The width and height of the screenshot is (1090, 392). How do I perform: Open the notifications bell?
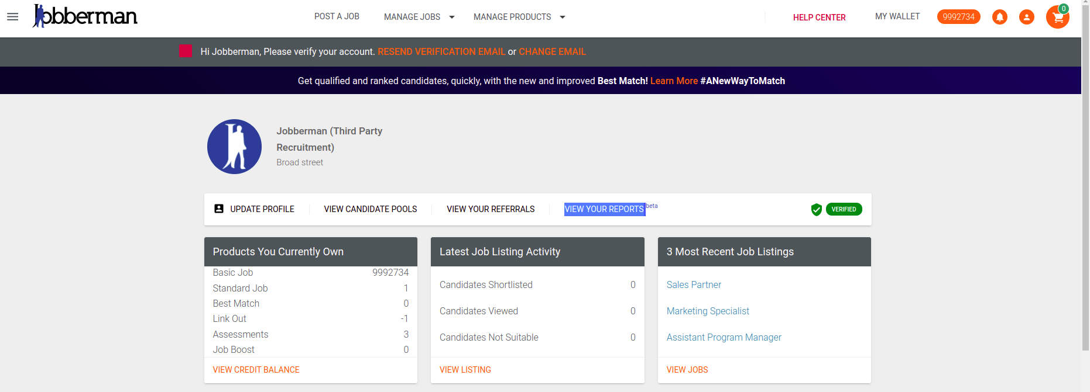(1000, 17)
